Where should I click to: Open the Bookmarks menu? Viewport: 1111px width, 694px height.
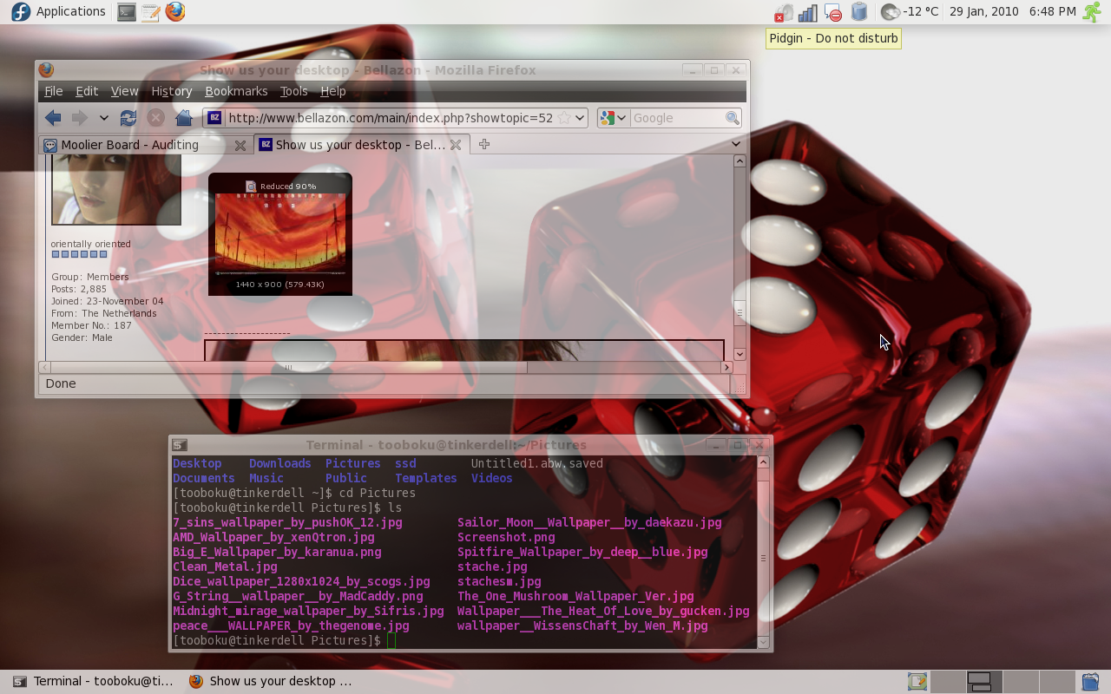point(236,91)
